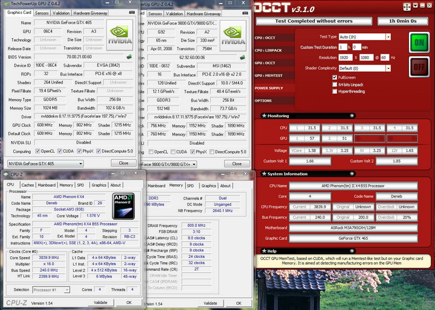Collapse the Help section in OCCT
The image size is (435, 310).
coord(352,251)
